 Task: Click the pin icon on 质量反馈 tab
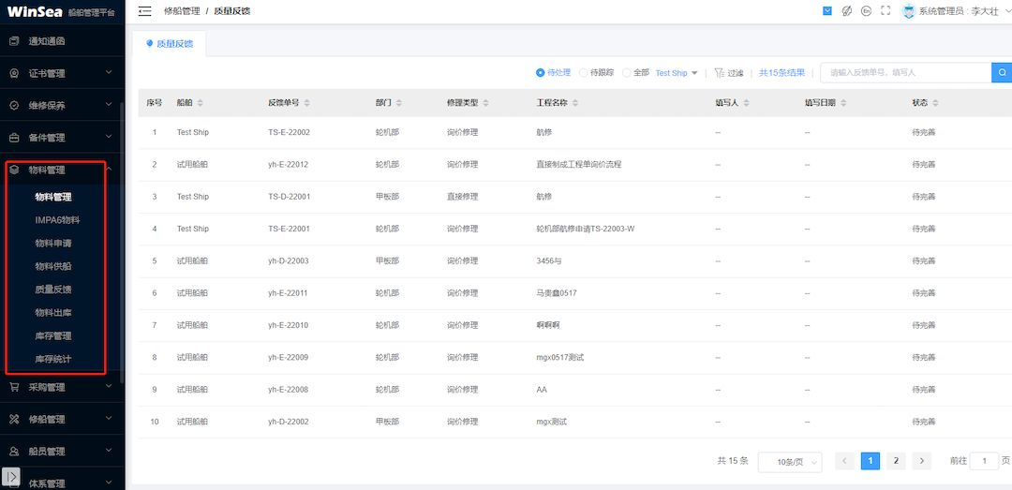pyautogui.click(x=150, y=44)
